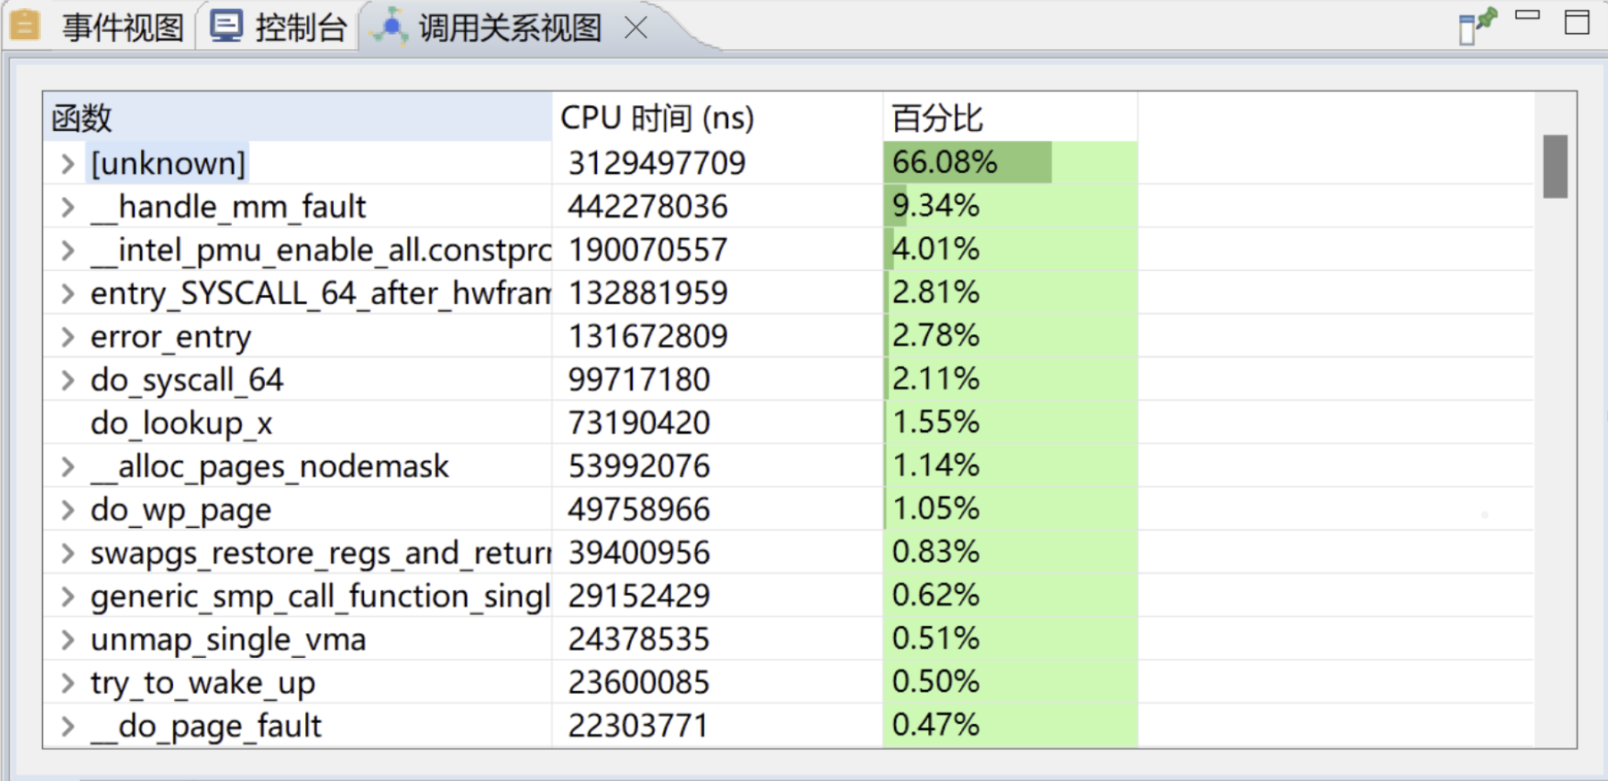Select the do_syscall_64 function
The width and height of the screenshot is (1608, 781).
(186, 380)
